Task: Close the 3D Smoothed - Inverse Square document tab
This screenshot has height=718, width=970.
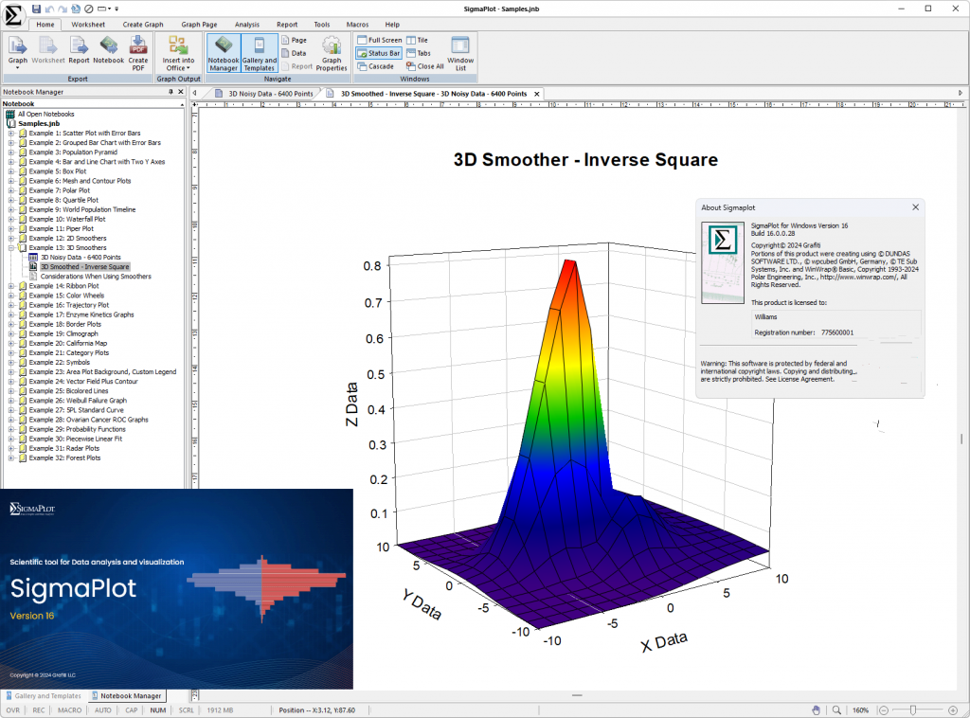Action: coord(537,94)
